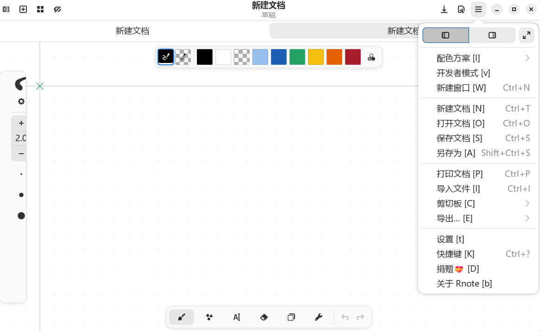
Task: Select the Shaper tool
Action: point(209,317)
